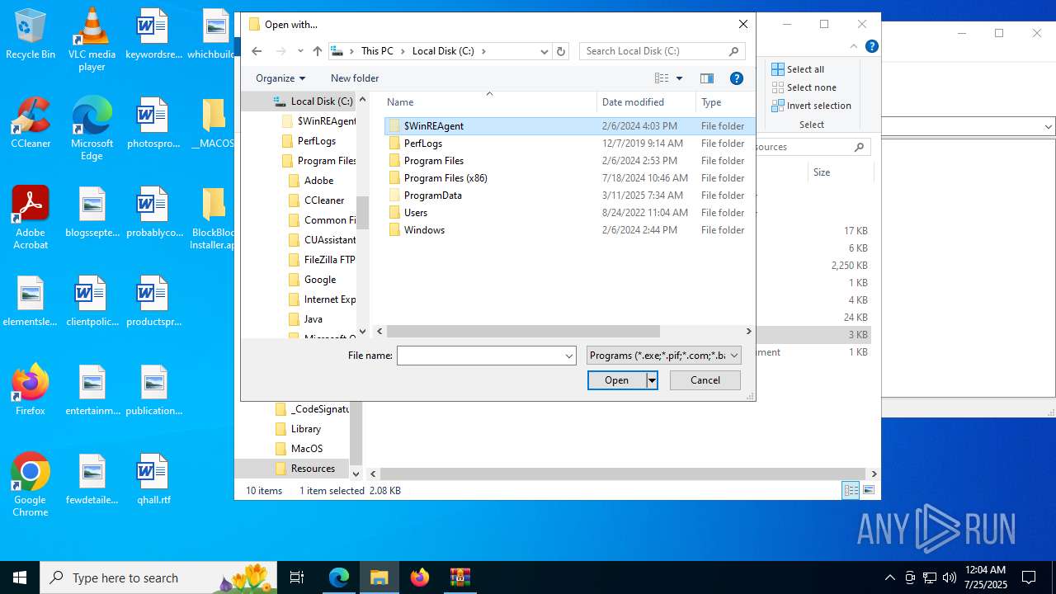
Task: Click Select all in Explorer ribbon
Action: [798, 69]
